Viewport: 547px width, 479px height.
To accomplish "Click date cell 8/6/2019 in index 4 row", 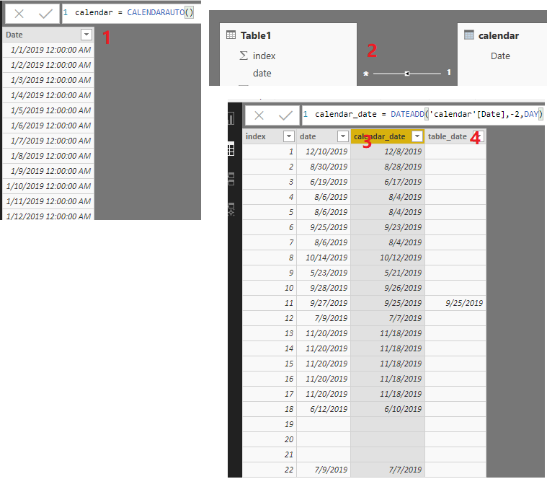I will [x=324, y=197].
